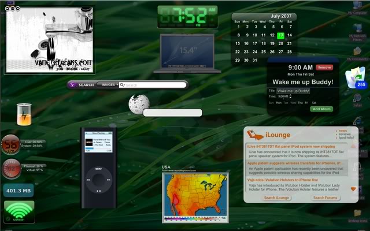Toggle Wed in the alarm day selector
This screenshot has width=370, height=231.
[x=293, y=103]
